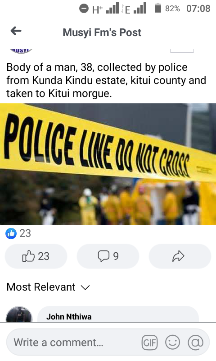Like the post with thumbs-up button
Screen dimensions: 216x361
click(36, 256)
